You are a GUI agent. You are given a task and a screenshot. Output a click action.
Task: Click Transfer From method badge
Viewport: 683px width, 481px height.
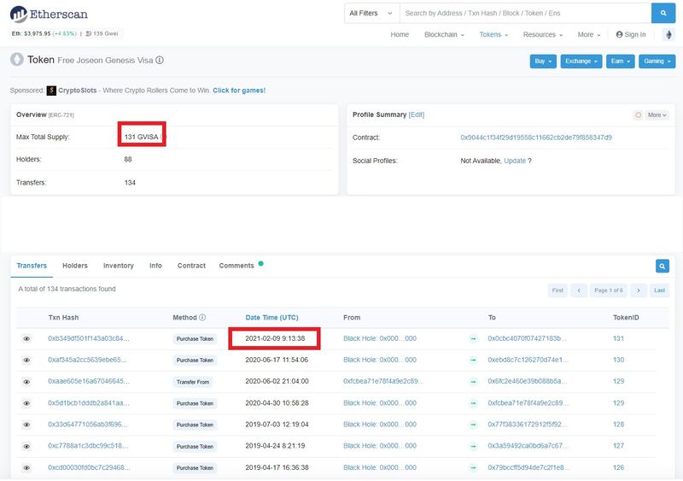tap(193, 382)
